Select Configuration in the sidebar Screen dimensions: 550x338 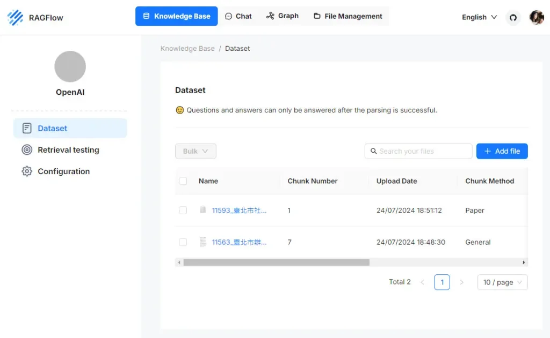tap(70, 171)
